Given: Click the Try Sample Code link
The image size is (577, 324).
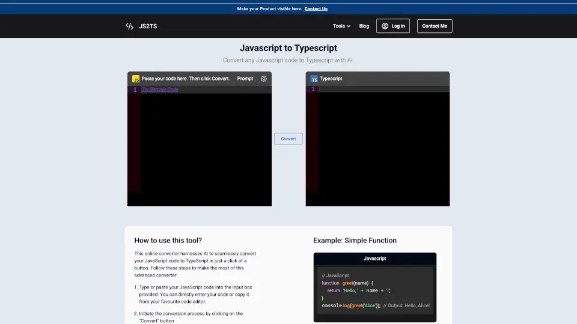Looking at the screenshot, I should click(x=160, y=89).
